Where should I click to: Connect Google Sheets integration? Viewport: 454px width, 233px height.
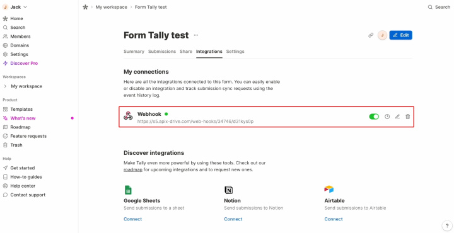pyautogui.click(x=132, y=219)
